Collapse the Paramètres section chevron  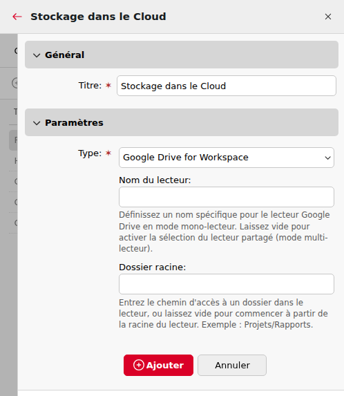(37, 123)
